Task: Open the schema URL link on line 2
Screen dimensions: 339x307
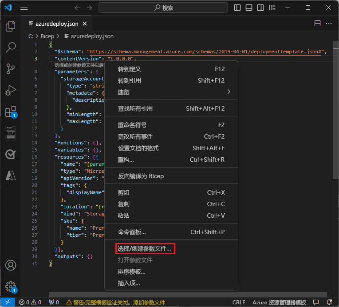Action: pos(205,52)
